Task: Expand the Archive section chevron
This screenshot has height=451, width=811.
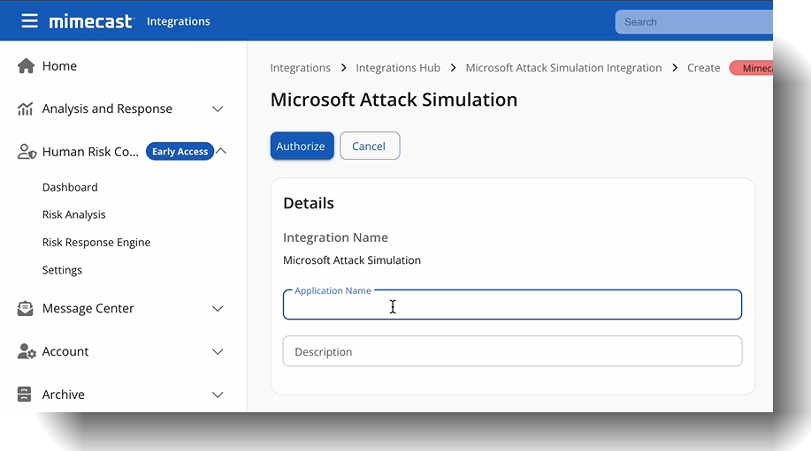Action: (x=218, y=395)
